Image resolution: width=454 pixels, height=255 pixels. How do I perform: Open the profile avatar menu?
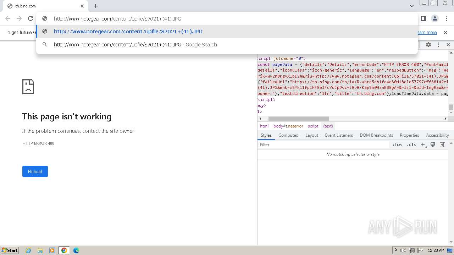click(435, 18)
